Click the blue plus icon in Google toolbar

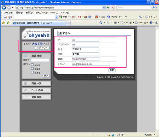tap(90, 17)
